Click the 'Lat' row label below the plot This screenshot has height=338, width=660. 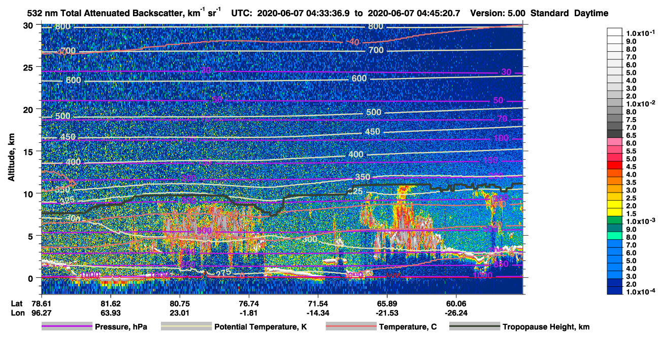17,303
